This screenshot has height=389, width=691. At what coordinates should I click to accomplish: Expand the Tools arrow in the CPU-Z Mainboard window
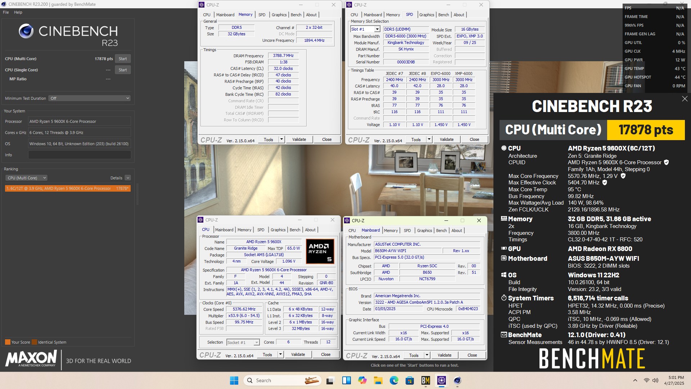[x=427, y=355]
